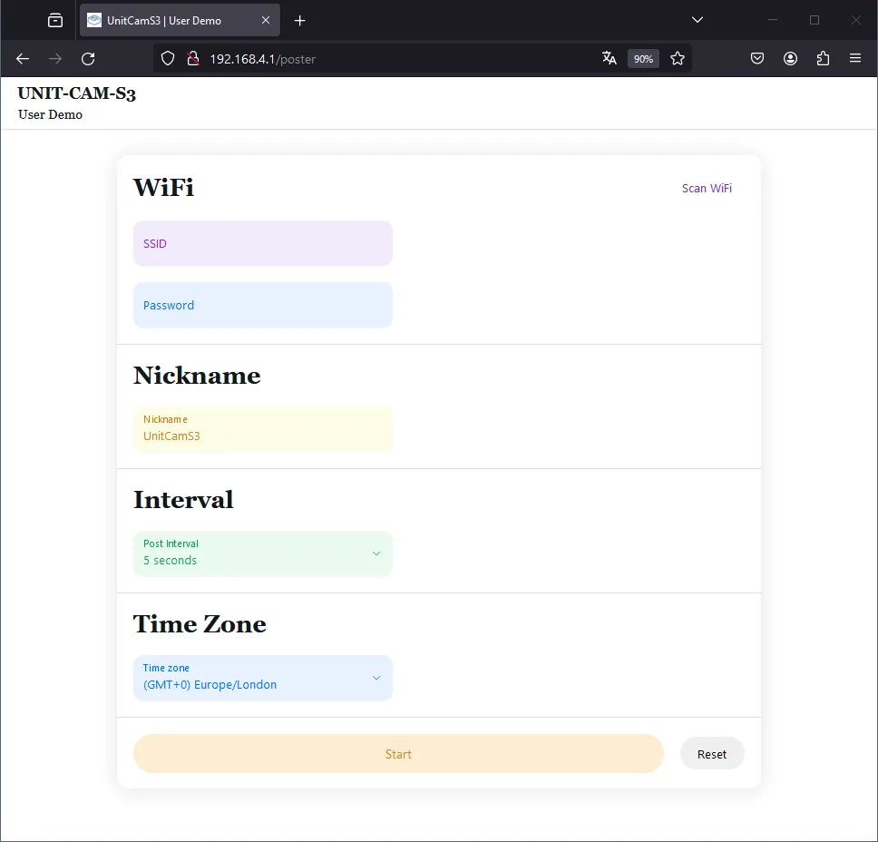Bookmark this page with star icon
This screenshot has height=842, width=878.
pyautogui.click(x=678, y=59)
